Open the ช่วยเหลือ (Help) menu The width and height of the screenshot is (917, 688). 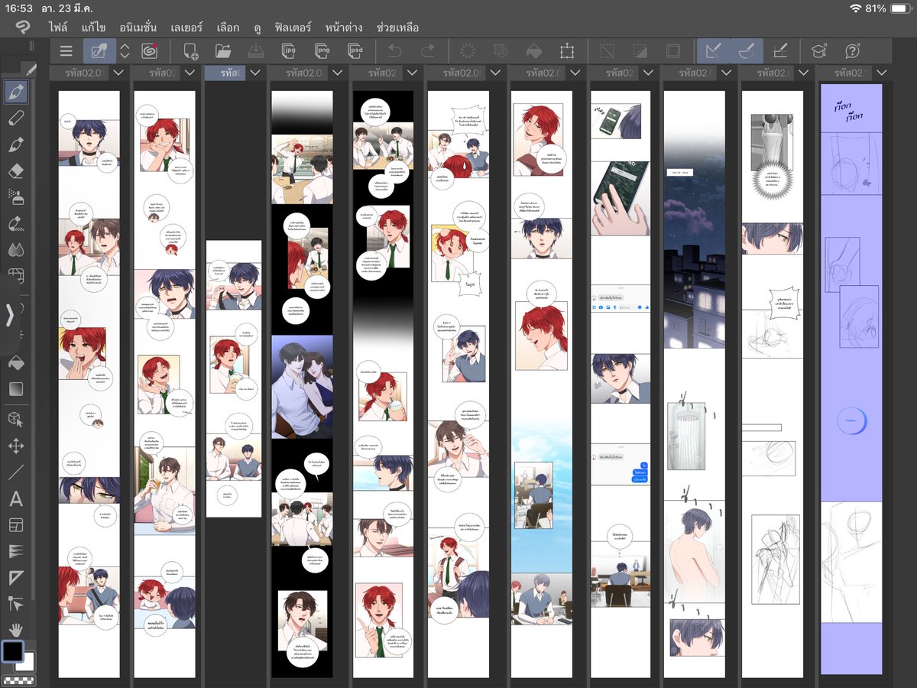(397, 28)
